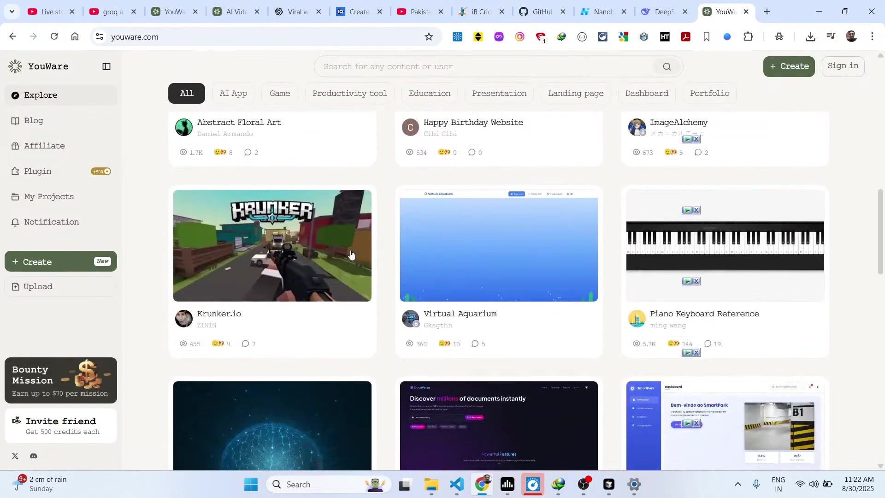The height and width of the screenshot is (498, 885).
Task: Click the Cibi Cibi avatar icon
Action: tap(410, 127)
